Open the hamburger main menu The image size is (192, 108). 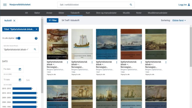click(x=5, y=5)
